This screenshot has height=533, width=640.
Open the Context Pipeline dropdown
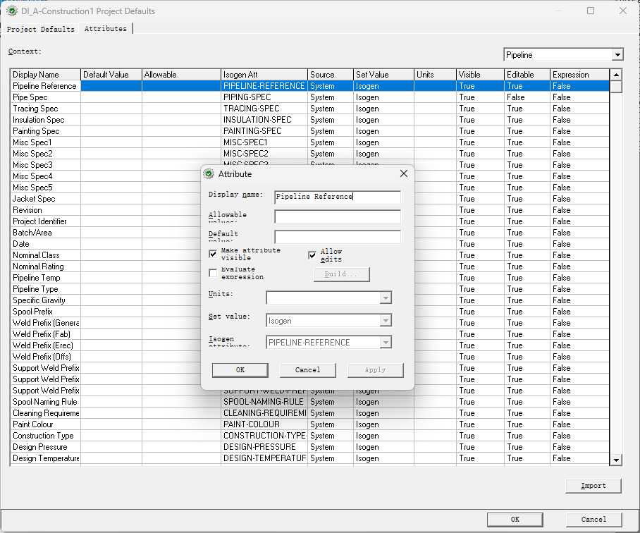click(x=617, y=55)
